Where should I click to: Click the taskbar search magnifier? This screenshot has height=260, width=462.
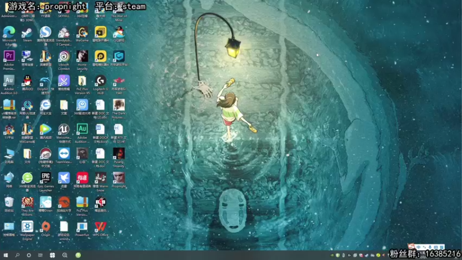(17, 255)
